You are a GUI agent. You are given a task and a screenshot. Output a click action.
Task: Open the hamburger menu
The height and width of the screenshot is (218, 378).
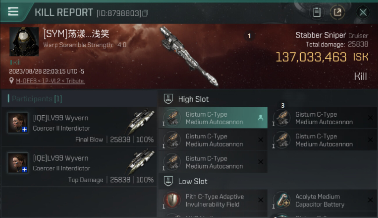(x=13, y=12)
